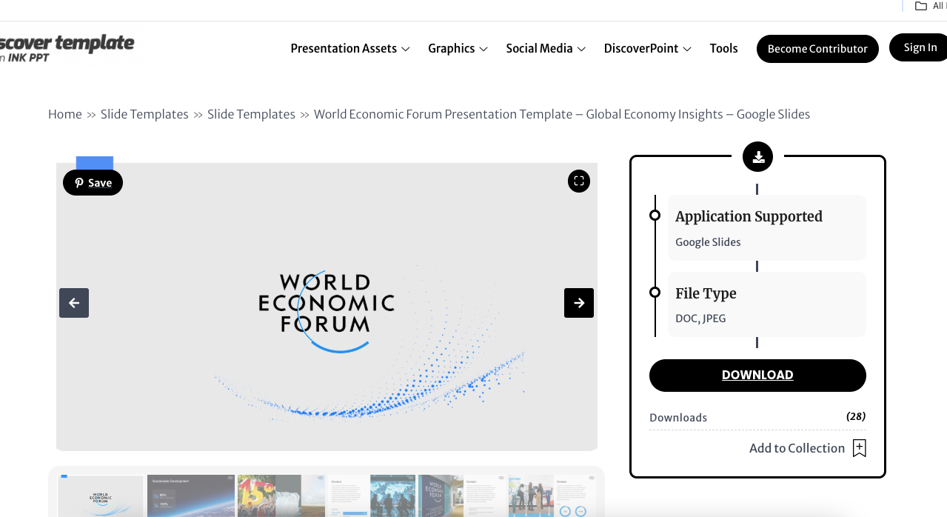Click the Add to Collection link
The image size is (947, 517).
point(797,448)
